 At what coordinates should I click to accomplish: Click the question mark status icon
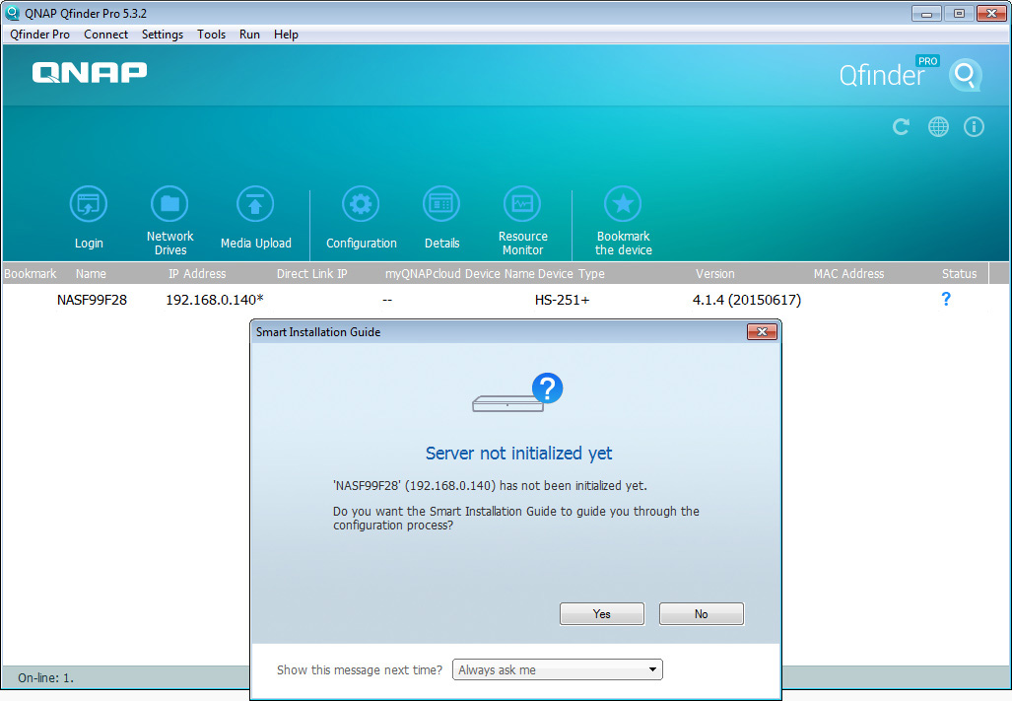click(946, 299)
